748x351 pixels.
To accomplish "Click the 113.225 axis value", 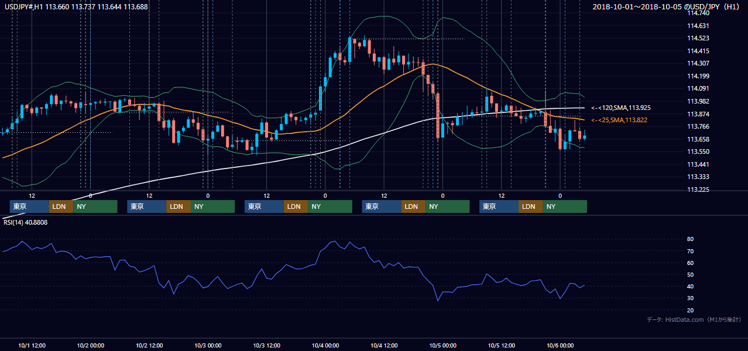I will pyautogui.click(x=698, y=190).
